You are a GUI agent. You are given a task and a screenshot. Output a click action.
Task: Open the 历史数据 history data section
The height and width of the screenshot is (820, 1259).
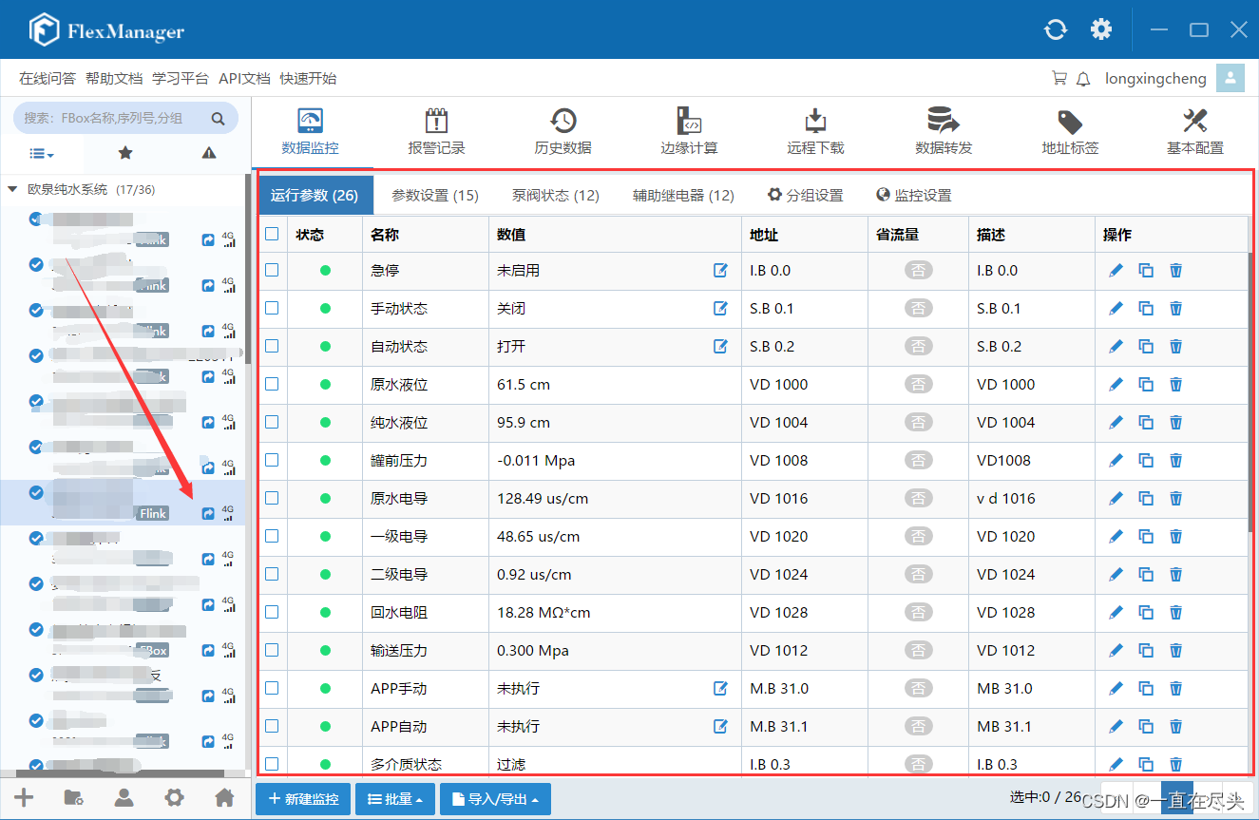(x=563, y=132)
